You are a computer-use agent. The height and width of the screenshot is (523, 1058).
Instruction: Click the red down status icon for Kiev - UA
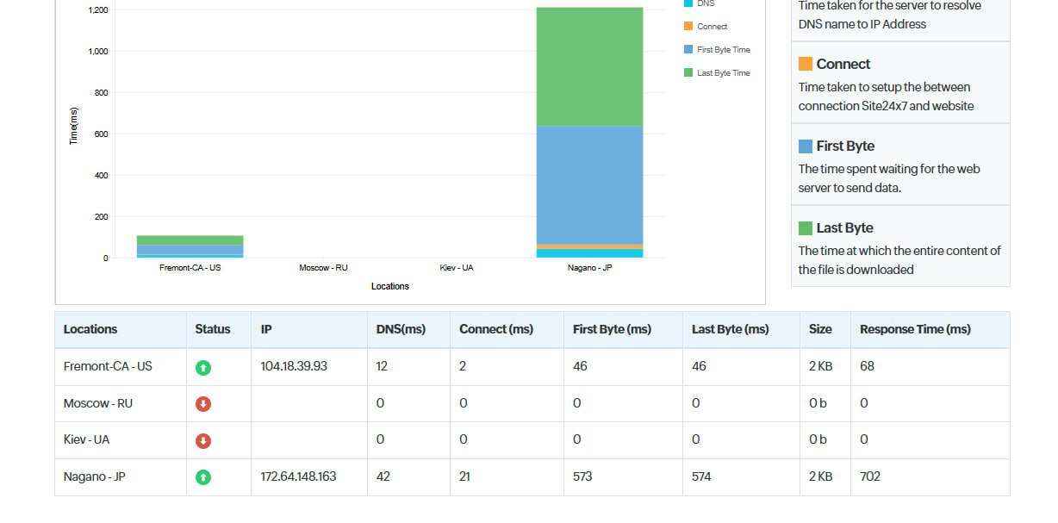203,441
